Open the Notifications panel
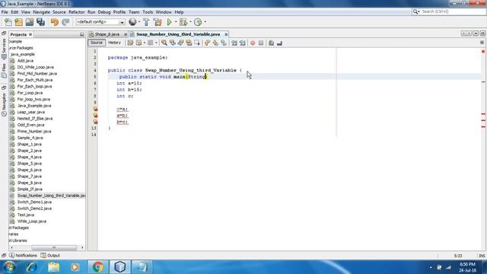The width and height of the screenshot is (487, 274). click(x=23, y=256)
